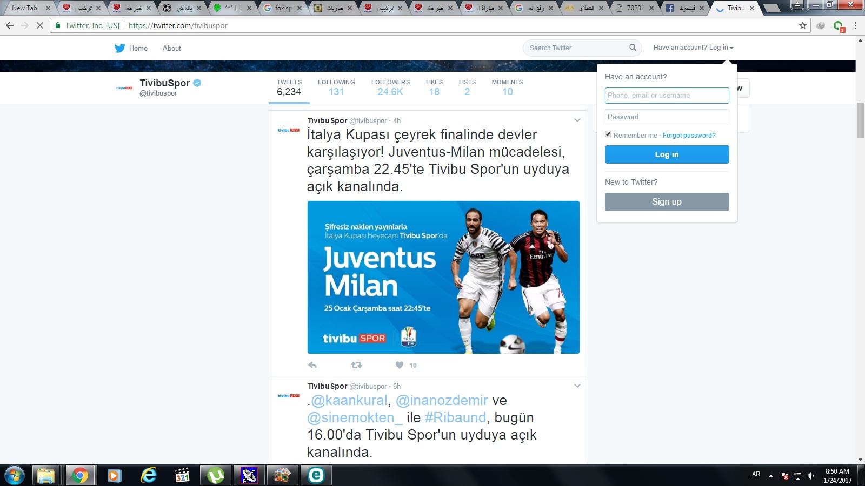Click the page vertical scrollbar thumb
The width and height of the screenshot is (865, 486).
860,121
